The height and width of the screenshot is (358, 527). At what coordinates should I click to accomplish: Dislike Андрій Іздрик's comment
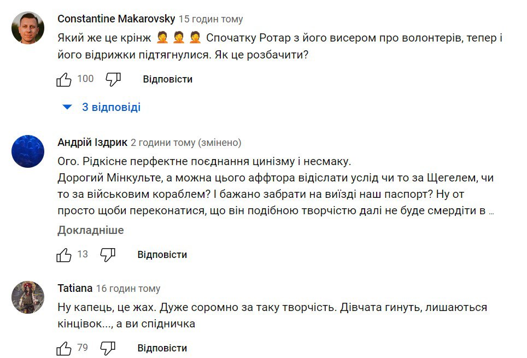click(108, 255)
